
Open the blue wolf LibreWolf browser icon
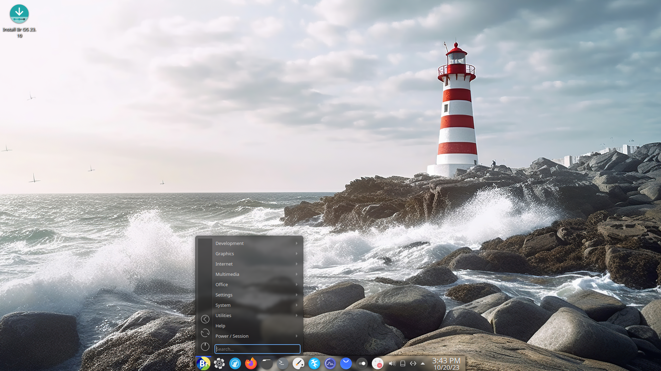point(235,363)
